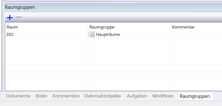Click empty toolbar area right of minus icon

(x=122, y=17)
